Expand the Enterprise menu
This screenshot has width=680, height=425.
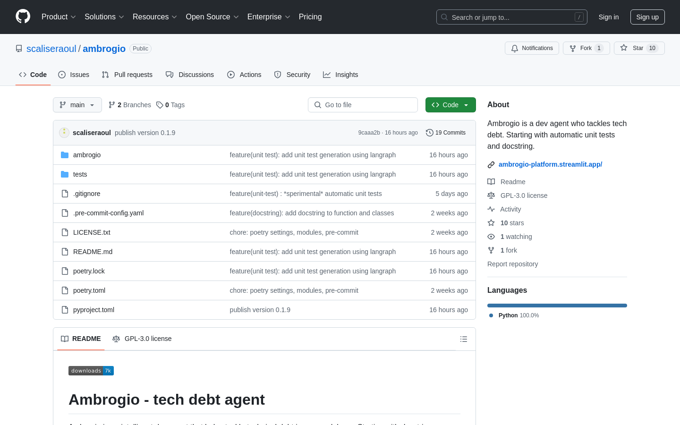[x=269, y=17]
